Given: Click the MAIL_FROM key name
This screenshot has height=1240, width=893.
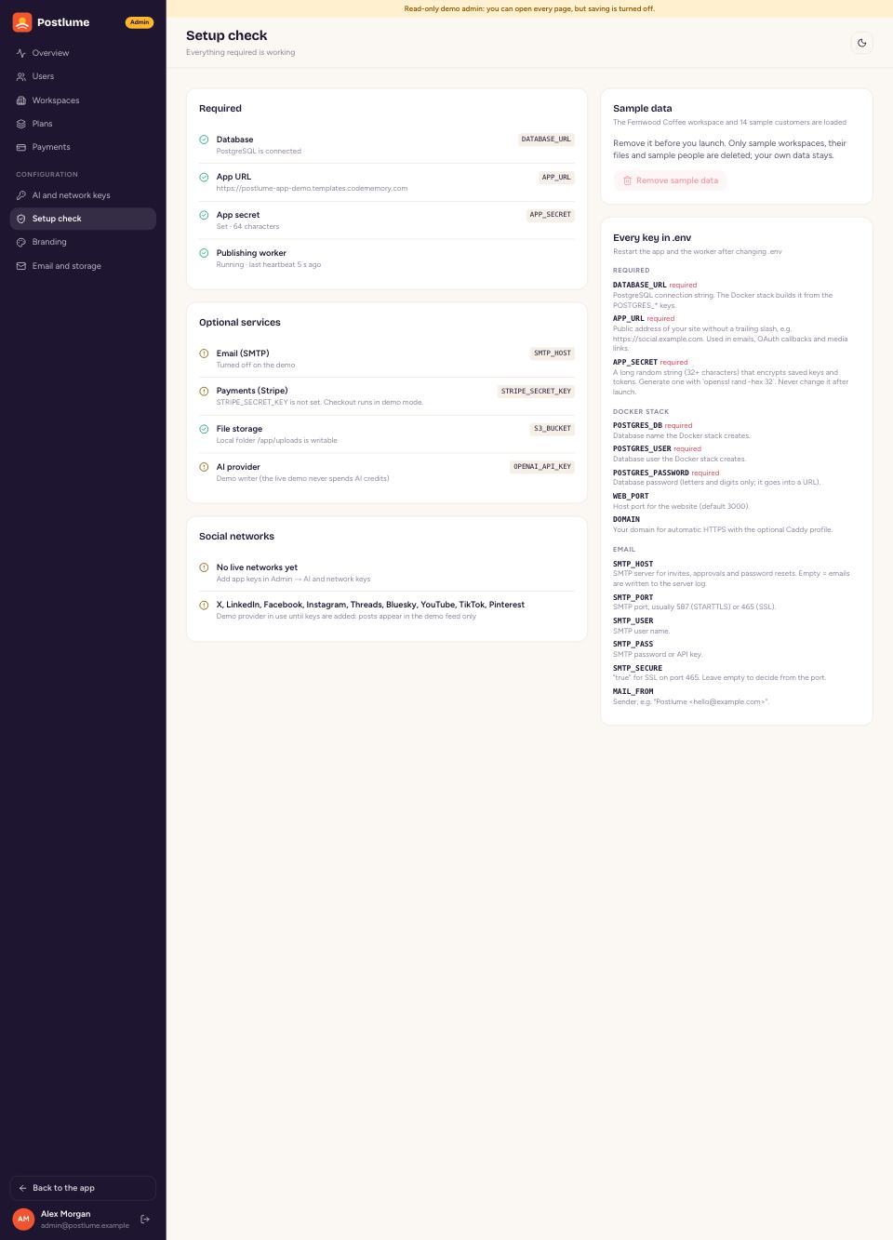Looking at the screenshot, I should pyautogui.click(x=633, y=691).
